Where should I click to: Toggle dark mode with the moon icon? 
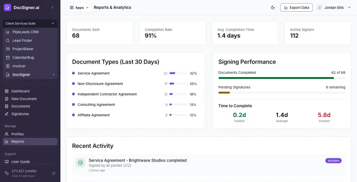273,7
